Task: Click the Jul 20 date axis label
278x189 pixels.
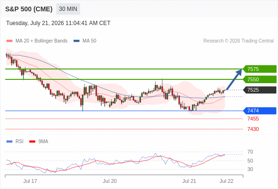Action: (110, 181)
